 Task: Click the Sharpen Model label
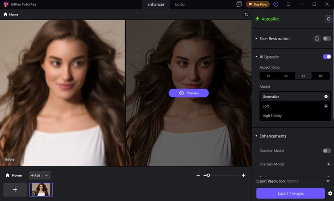272,164
